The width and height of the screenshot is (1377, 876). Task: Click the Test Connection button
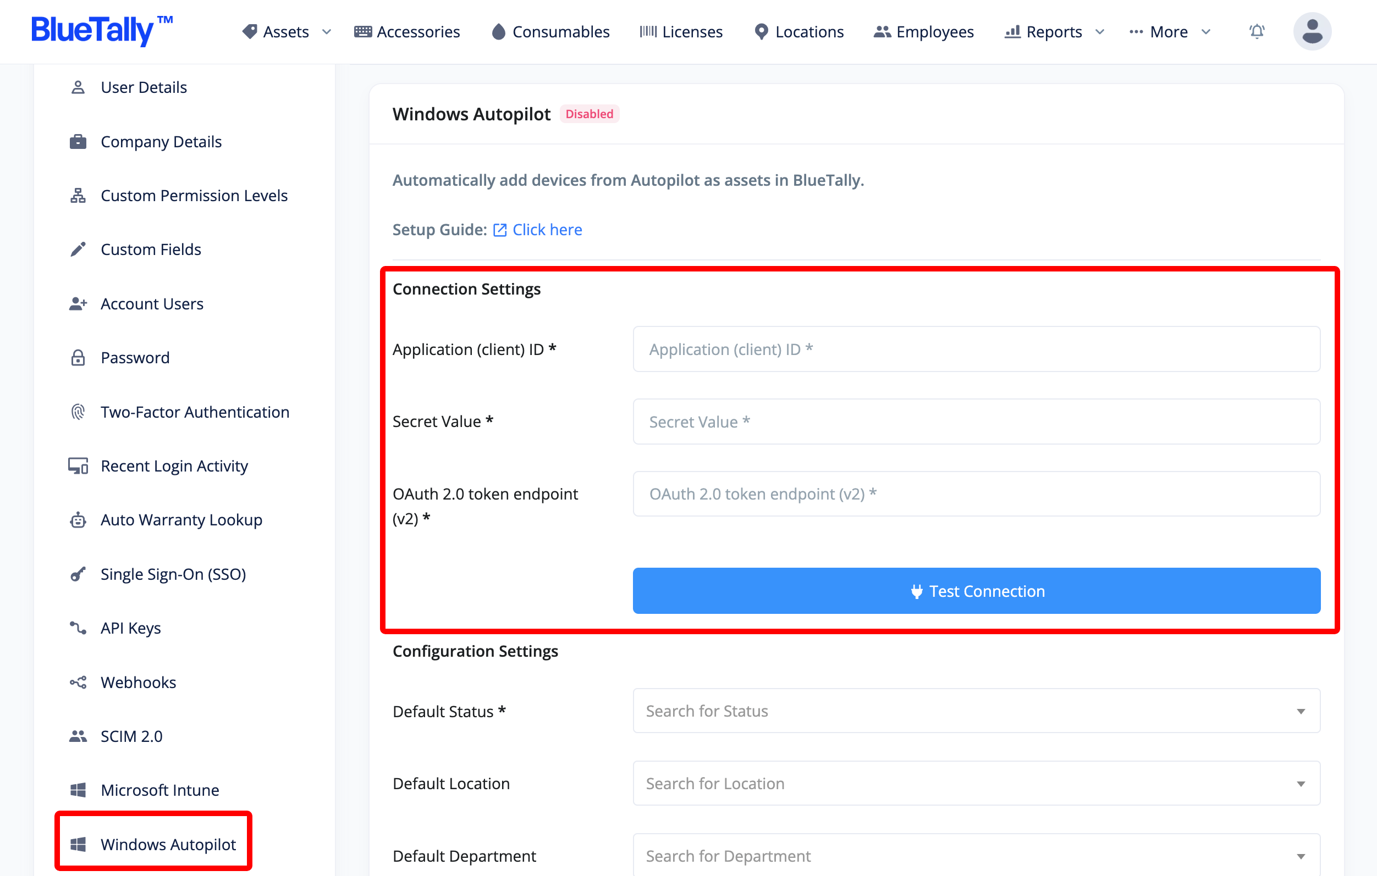coord(976,591)
